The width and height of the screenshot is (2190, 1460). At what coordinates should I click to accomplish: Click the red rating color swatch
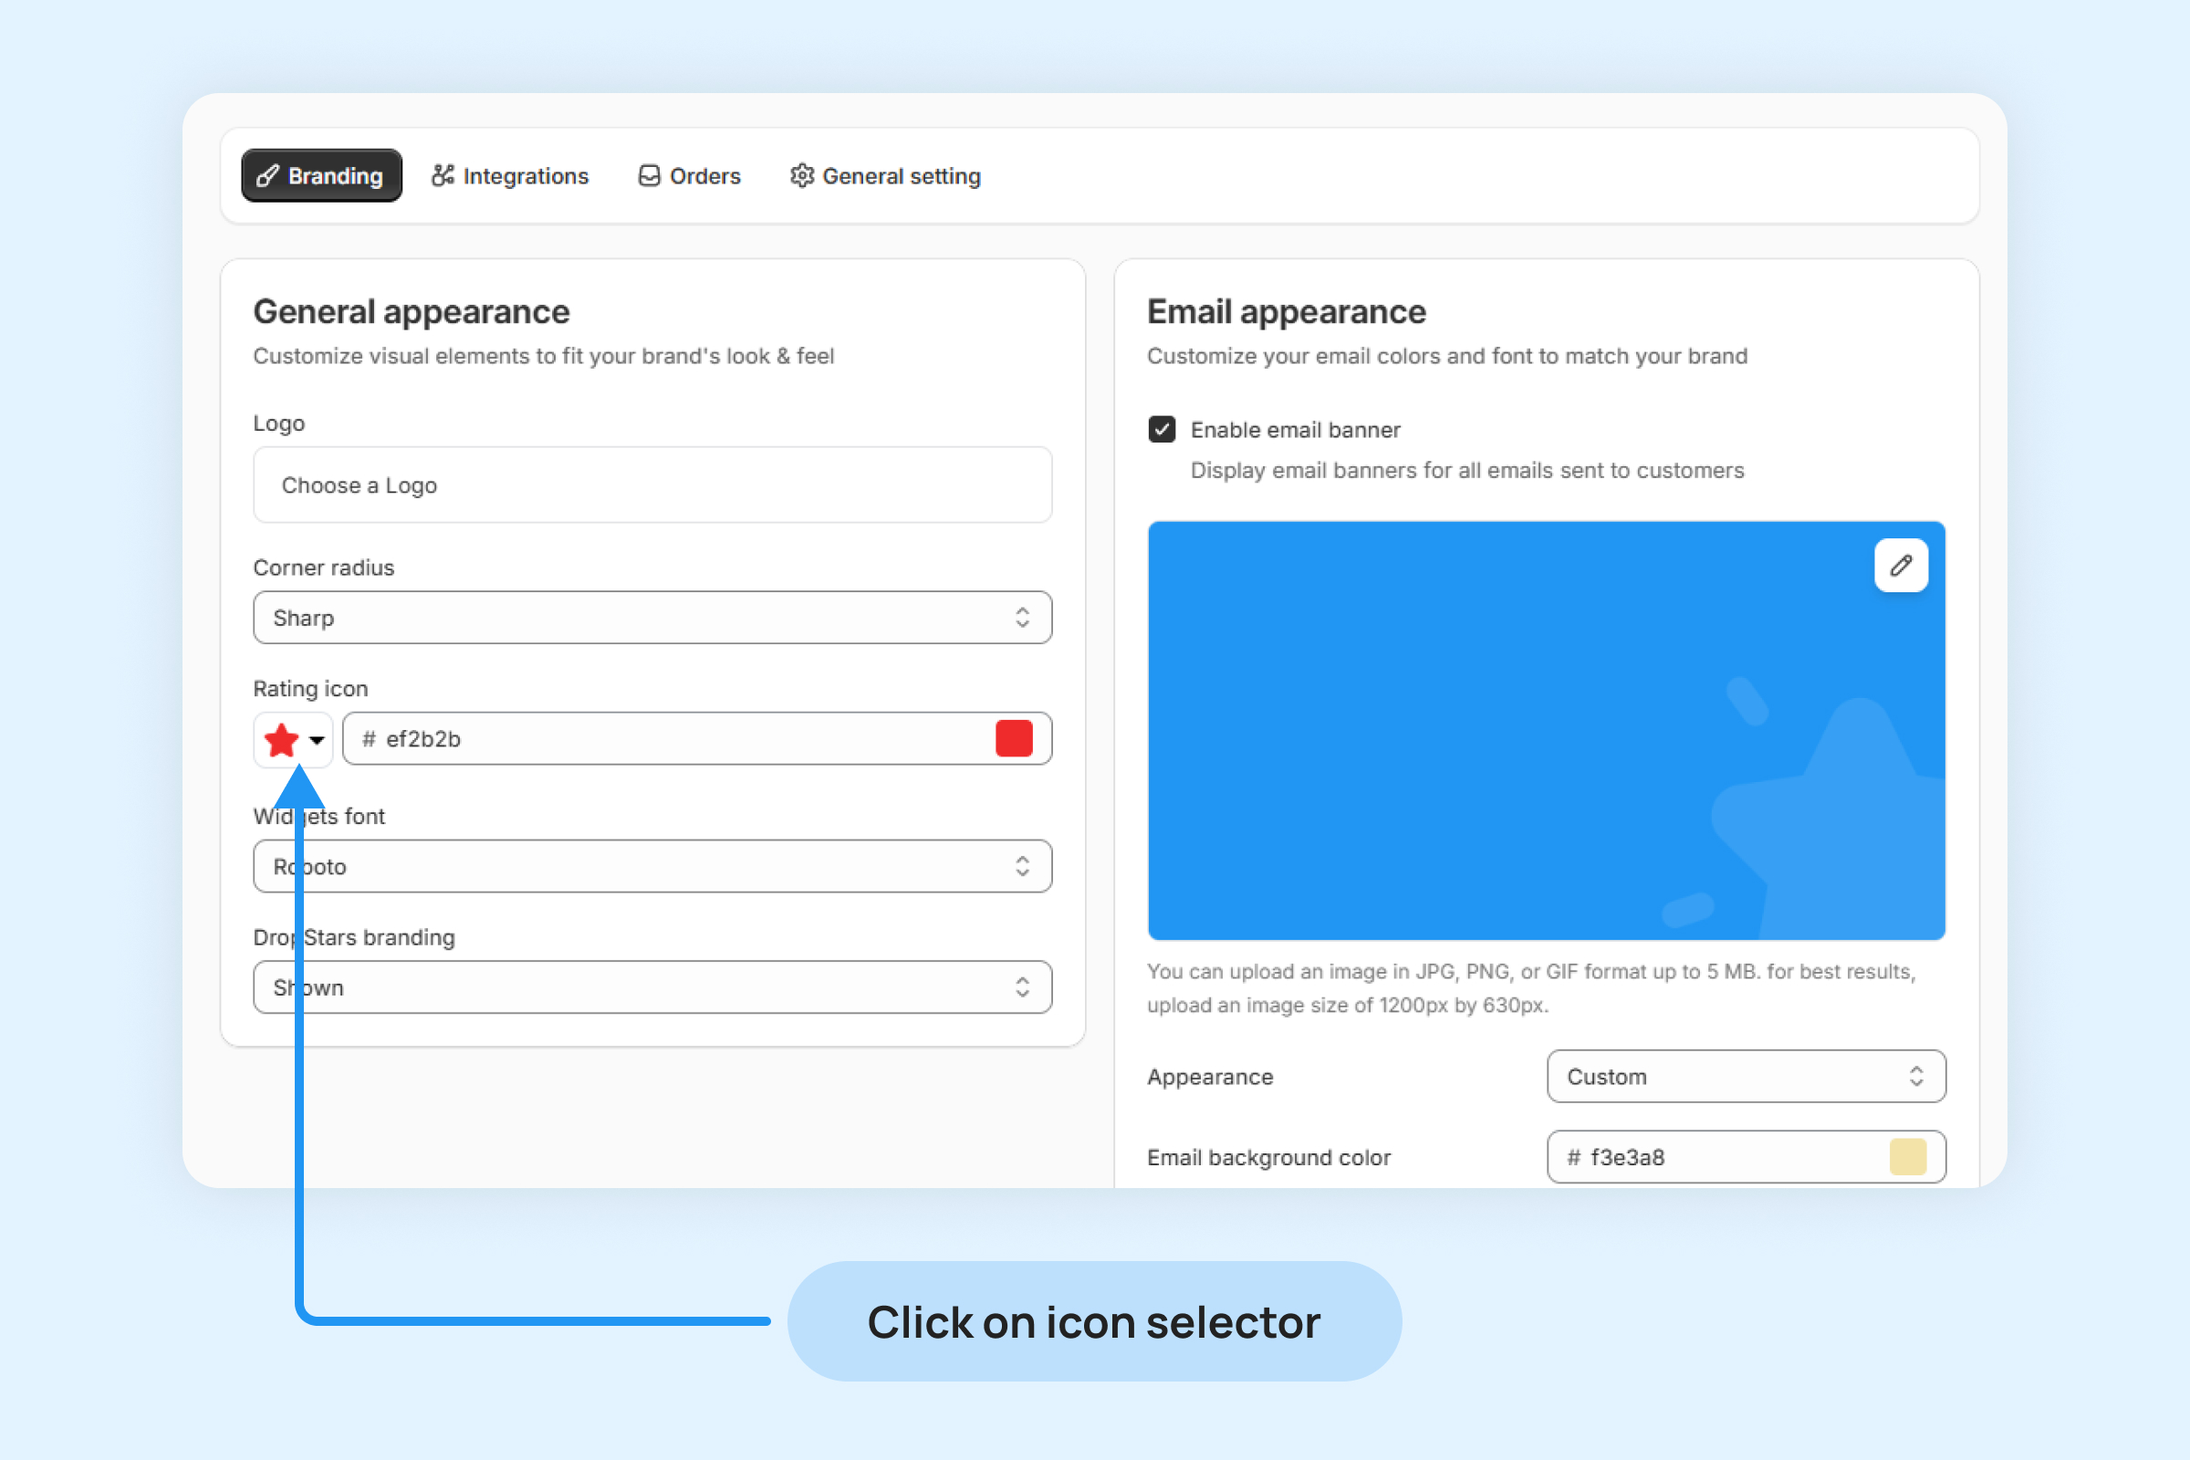[x=1013, y=738]
